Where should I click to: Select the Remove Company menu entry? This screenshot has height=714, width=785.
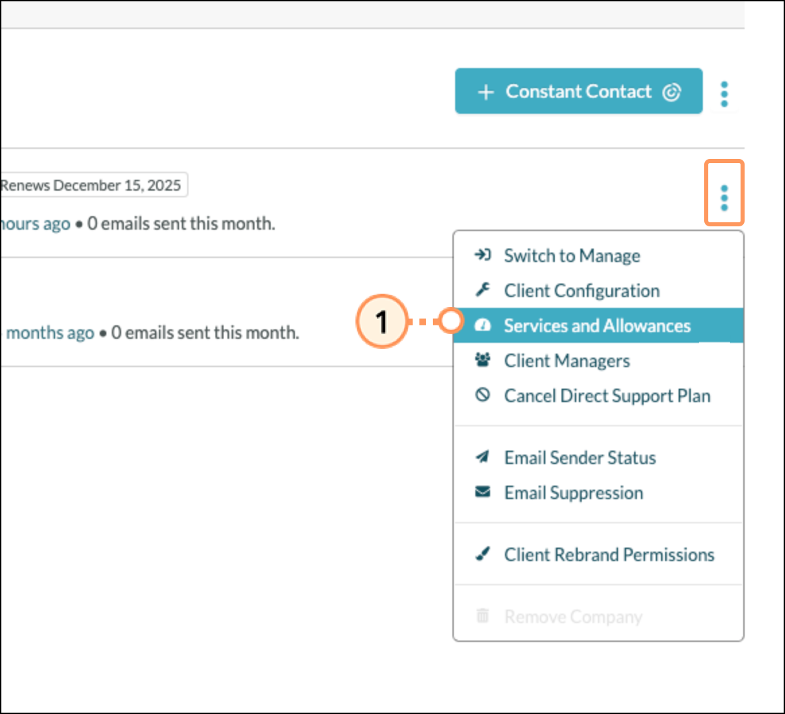click(x=573, y=616)
